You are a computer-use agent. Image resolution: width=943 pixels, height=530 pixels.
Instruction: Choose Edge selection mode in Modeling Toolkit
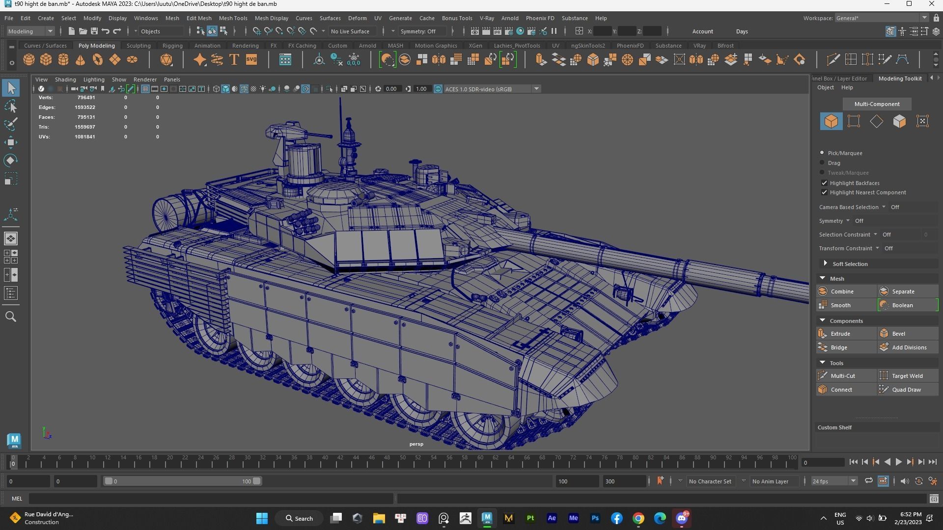(854, 121)
